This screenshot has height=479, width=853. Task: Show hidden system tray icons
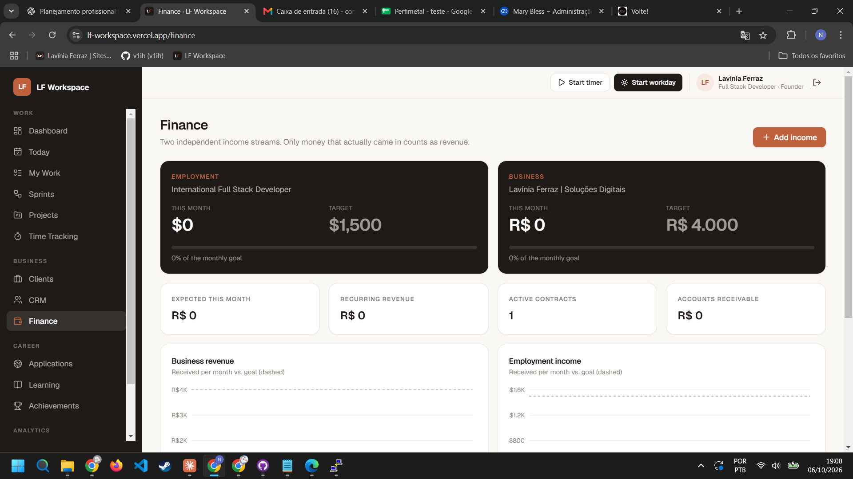point(701,466)
